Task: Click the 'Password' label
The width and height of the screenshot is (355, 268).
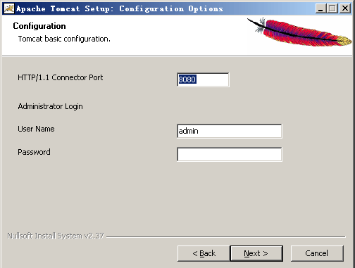Action: pos(34,152)
